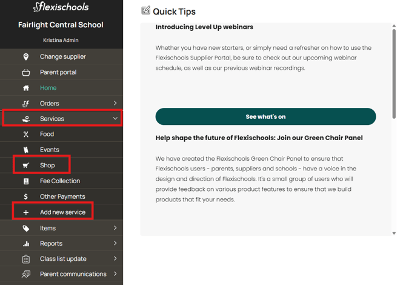
Task: Click the plus icon for Add new service
Action: (25, 213)
